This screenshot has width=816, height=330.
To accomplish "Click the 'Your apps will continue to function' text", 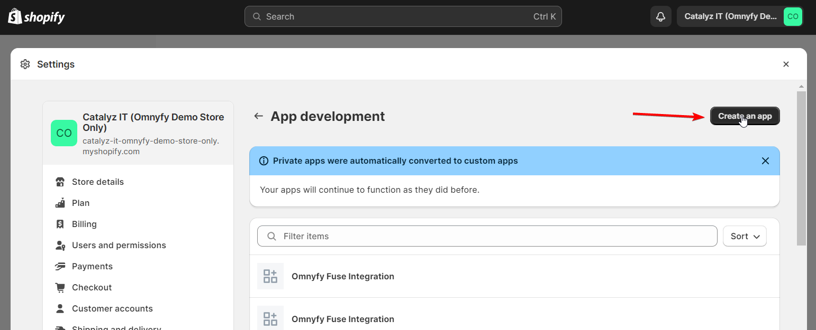I will click(x=369, y=190).
